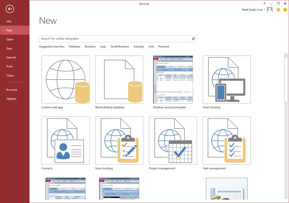
Task: Open Info in backstage menu
Action: (x=15, y=21)
